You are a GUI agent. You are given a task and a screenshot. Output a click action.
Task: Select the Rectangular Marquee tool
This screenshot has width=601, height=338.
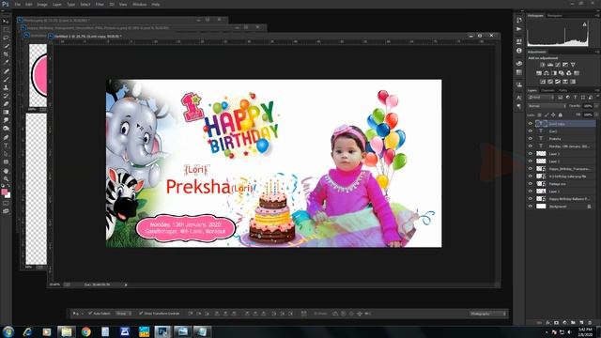pyautogui.click(x=6, y=29)
